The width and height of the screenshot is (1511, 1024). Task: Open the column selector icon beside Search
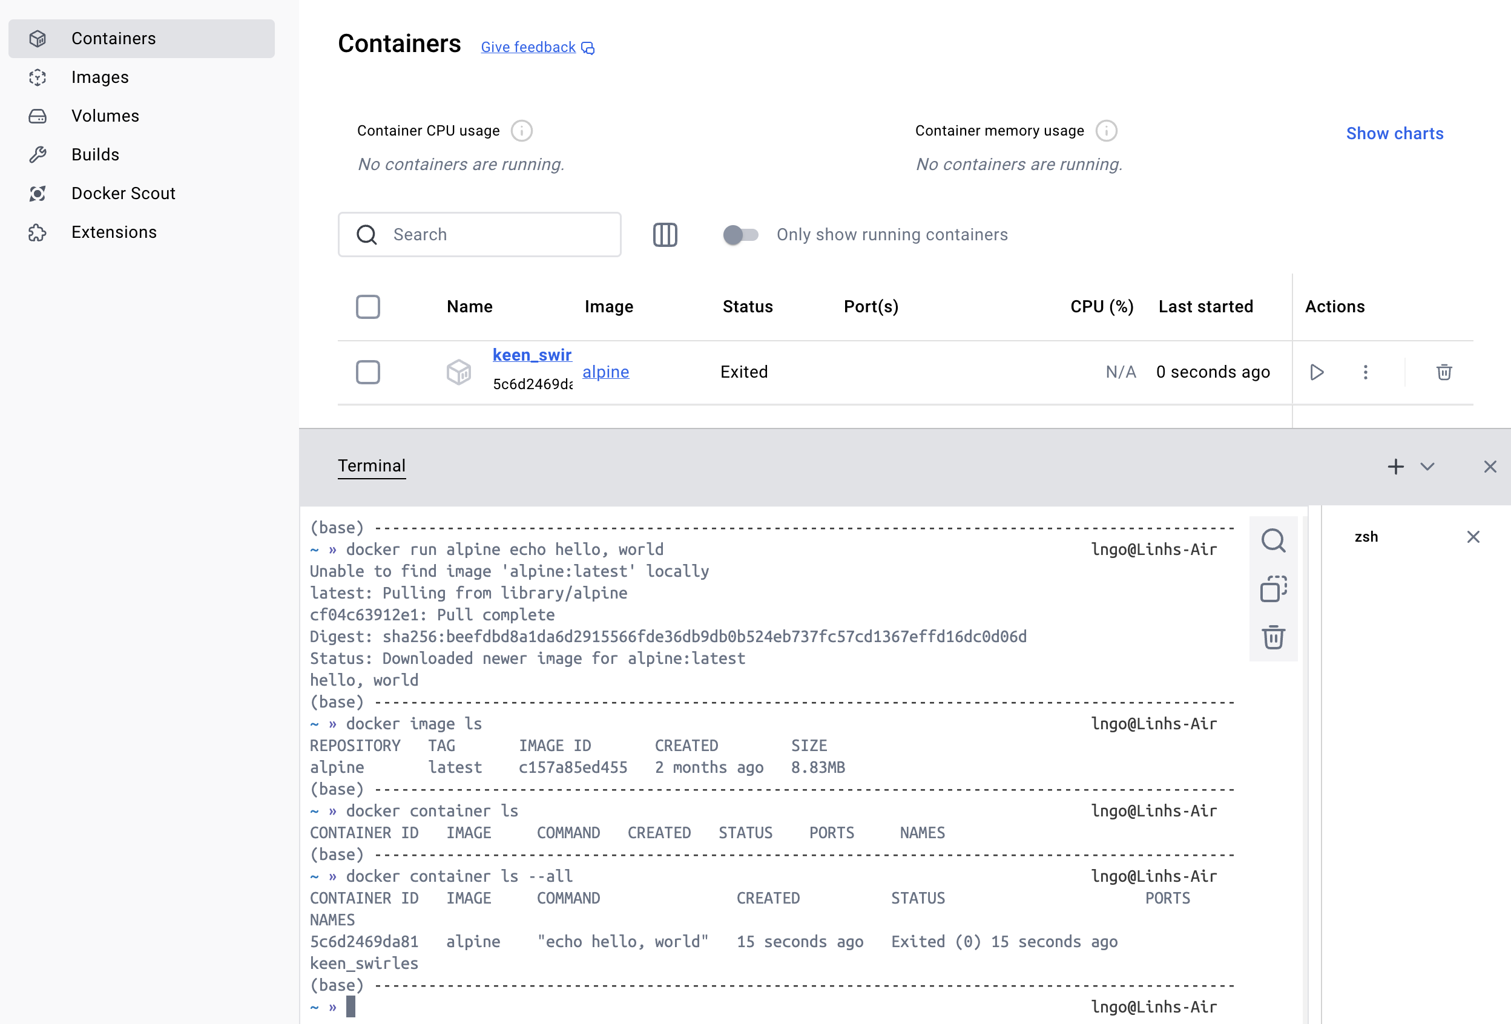665,235
